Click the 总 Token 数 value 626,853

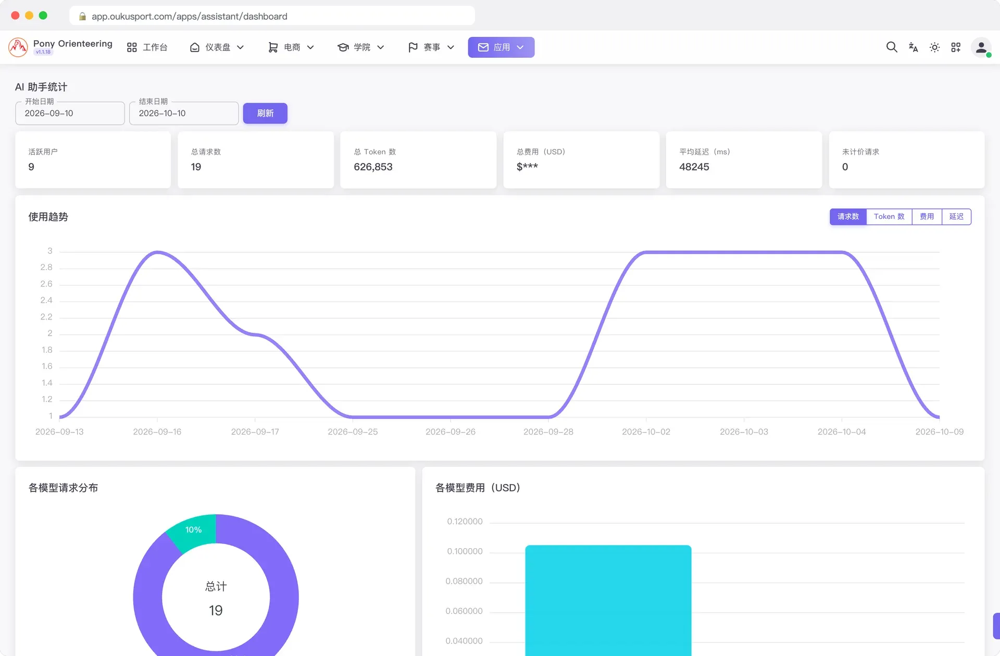373,167
